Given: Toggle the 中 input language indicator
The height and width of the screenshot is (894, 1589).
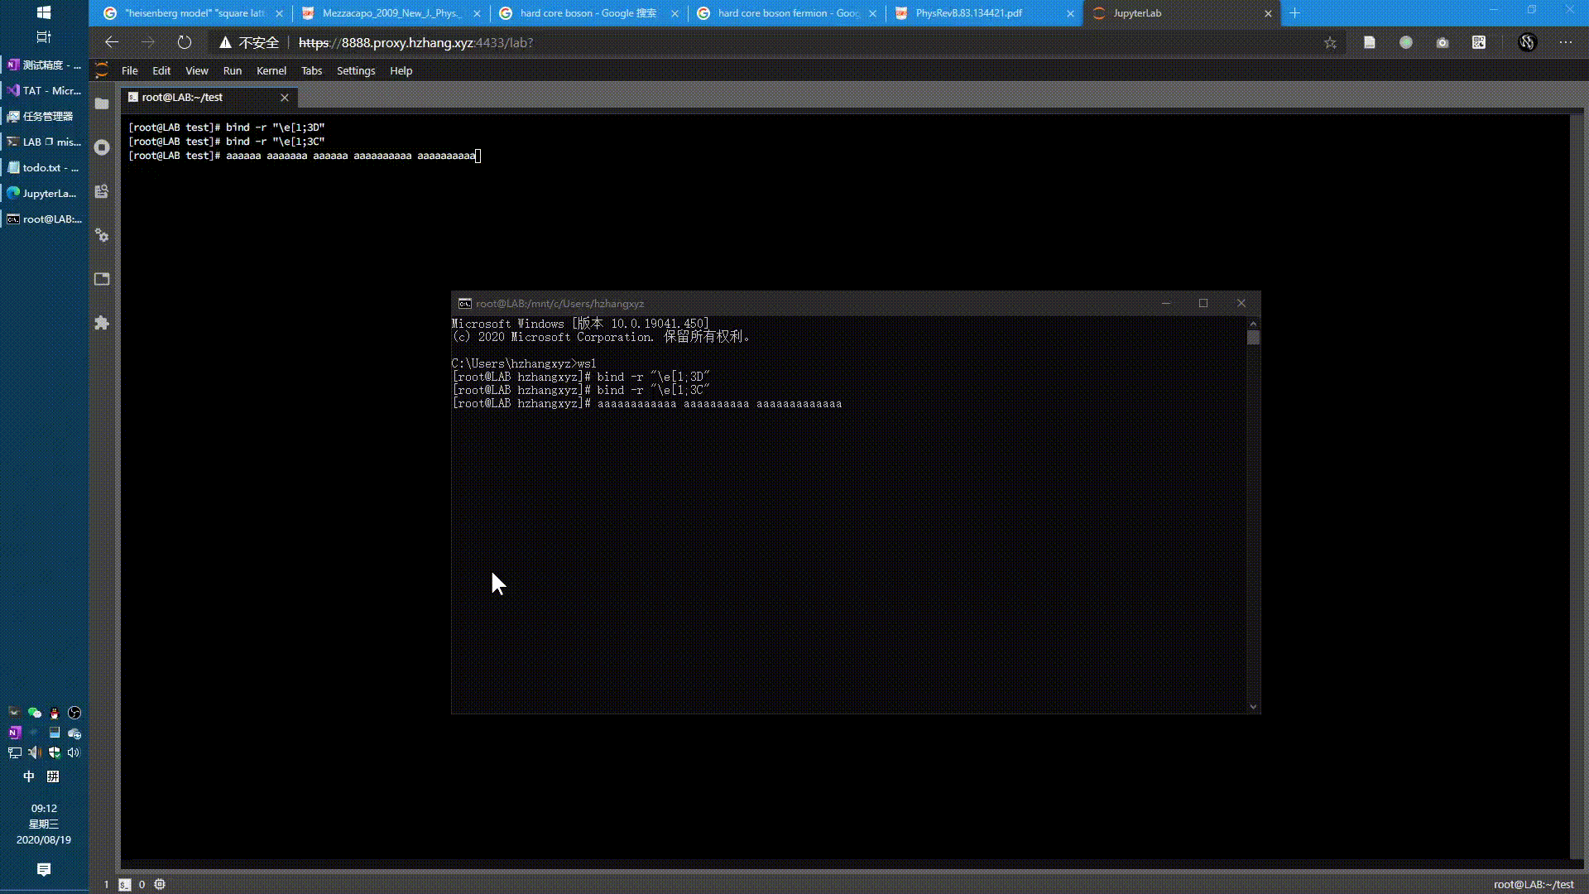Looking at the screenshot, I should [28, 776].
